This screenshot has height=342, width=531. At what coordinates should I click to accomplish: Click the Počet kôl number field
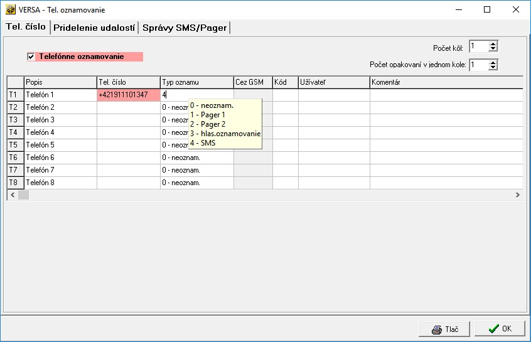(478, 46)
